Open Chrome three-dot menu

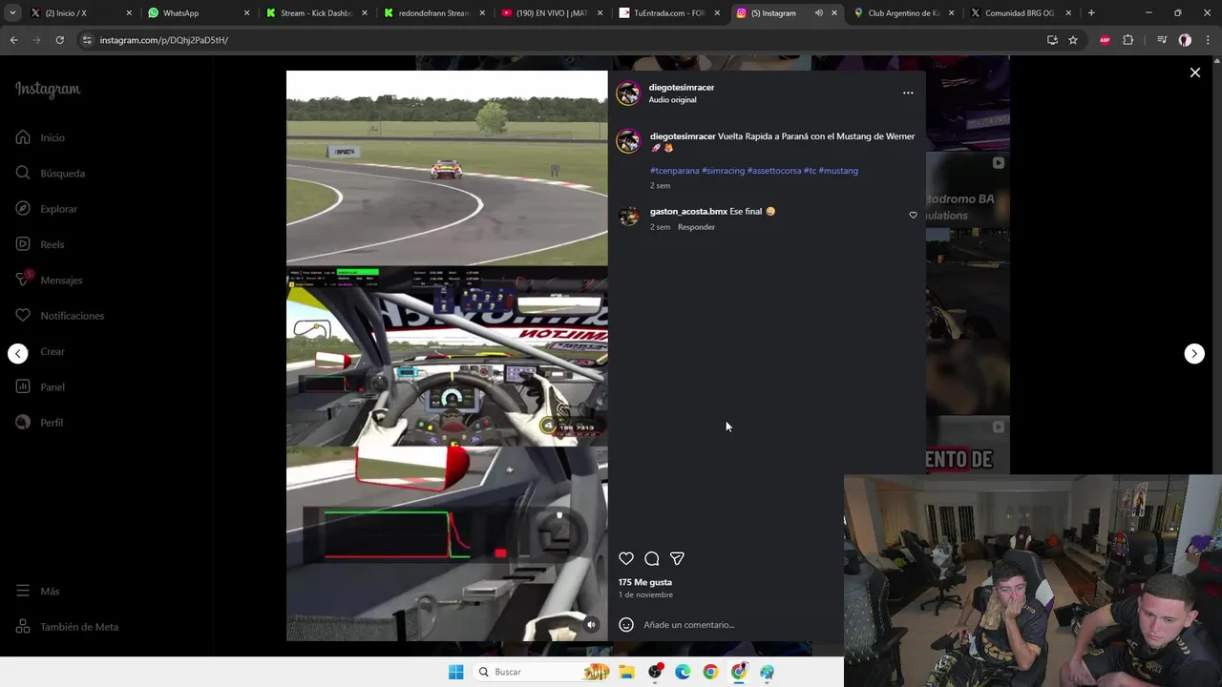1208,40
